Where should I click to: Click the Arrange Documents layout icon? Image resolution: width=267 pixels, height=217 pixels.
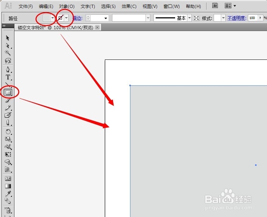[x=228, y=6]
